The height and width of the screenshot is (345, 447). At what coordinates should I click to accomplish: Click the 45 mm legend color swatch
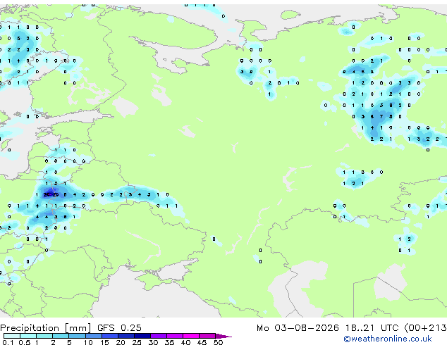[x=207, y=336]
